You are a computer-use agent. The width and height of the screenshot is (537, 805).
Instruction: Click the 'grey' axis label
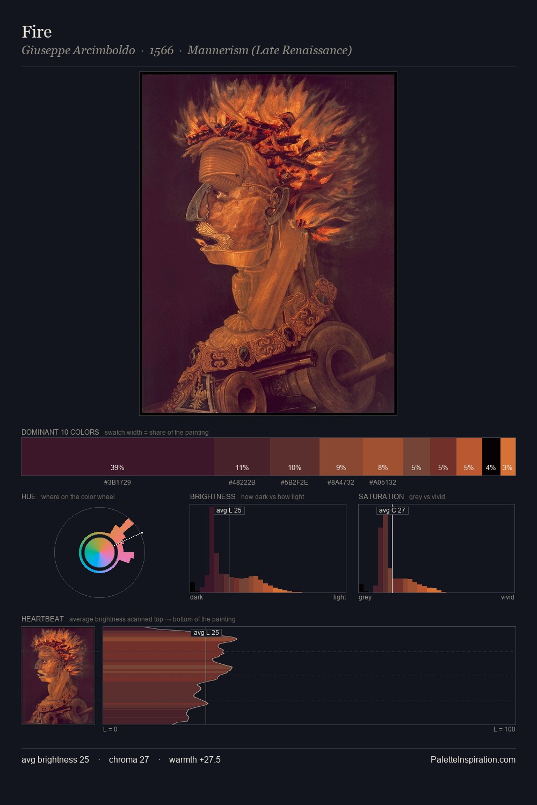coord(365,597)
